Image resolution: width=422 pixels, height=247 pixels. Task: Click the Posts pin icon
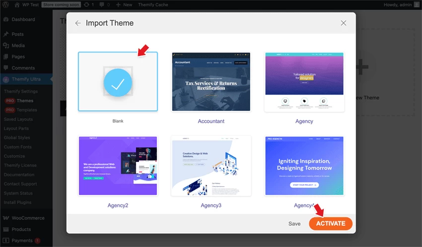(x=6, y=34)
